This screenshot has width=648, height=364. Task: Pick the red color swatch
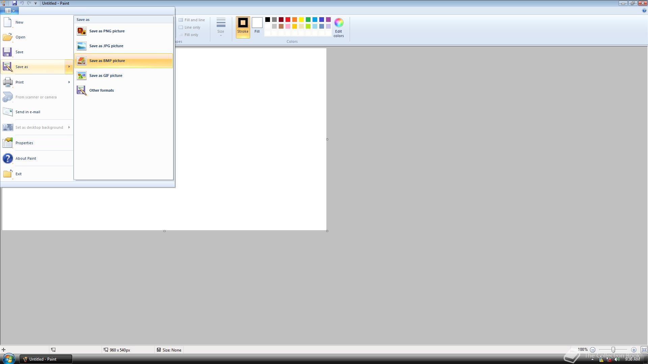coord(288,20)
